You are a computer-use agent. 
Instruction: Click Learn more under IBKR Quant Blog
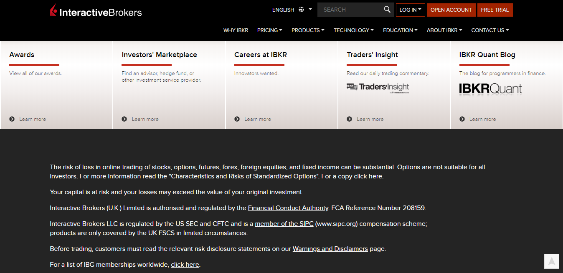pyautogui.click(x=483, y=119)
